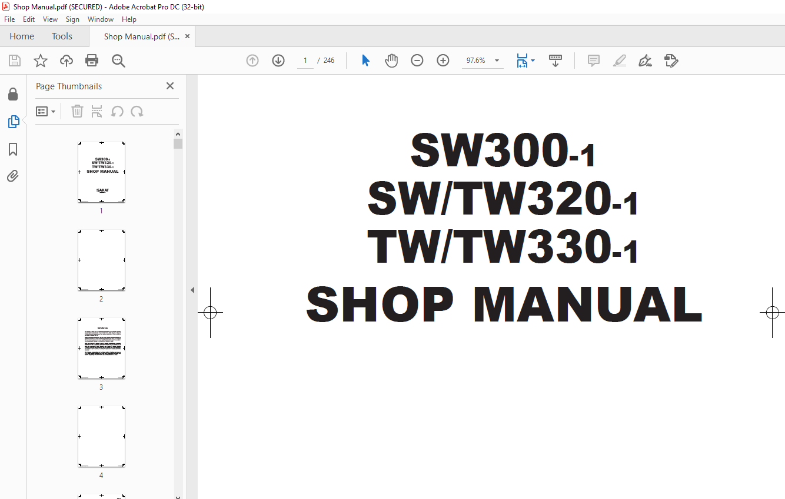
Task: Zoom out with minus icon
Action: 417,61
